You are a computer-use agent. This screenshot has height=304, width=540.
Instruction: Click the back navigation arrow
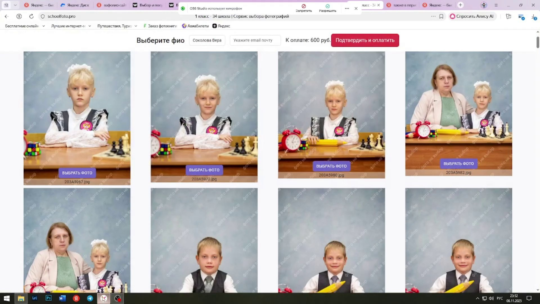point(7,16)
